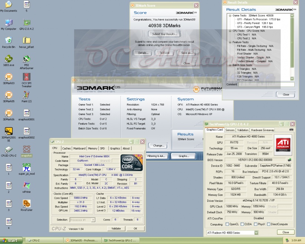Collapse the Feature Tests tree node
The width and height of the screenshot is (305, 244).
click(x=230, y=42)
